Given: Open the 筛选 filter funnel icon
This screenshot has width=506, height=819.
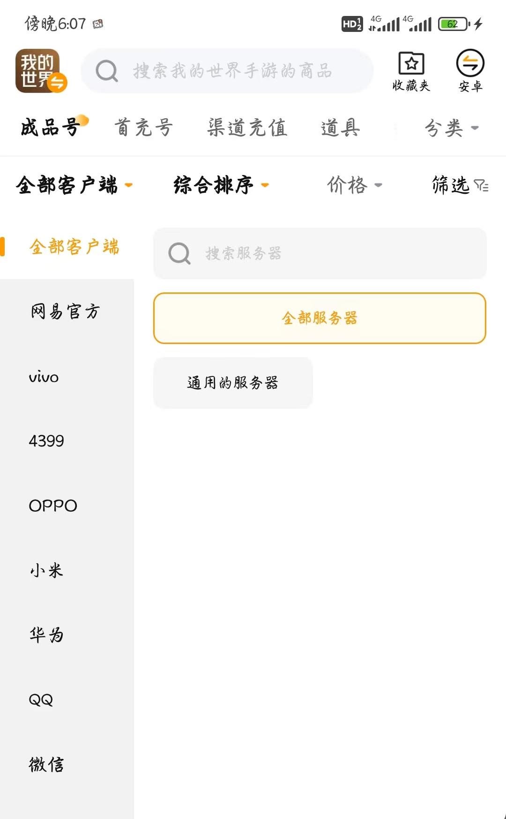Looking at the screenshot, I should 481,185.
